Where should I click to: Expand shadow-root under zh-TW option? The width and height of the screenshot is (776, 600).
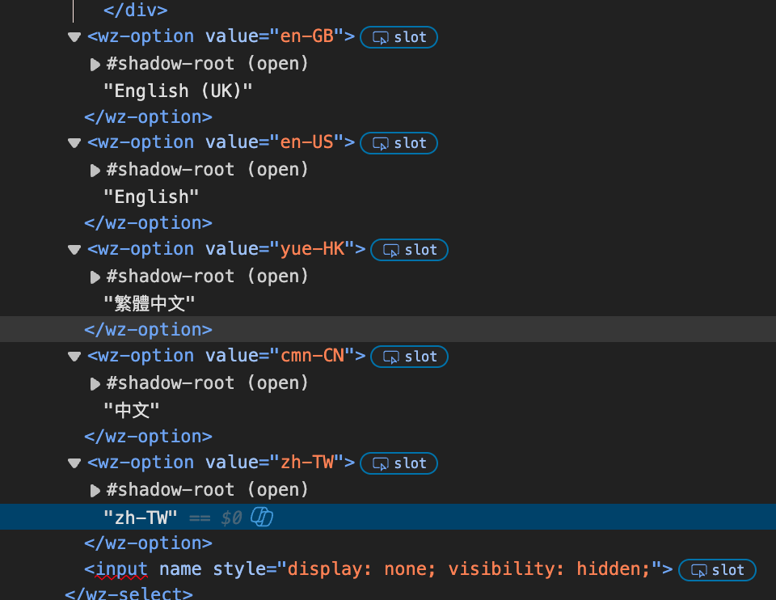(x=95, y=491)
